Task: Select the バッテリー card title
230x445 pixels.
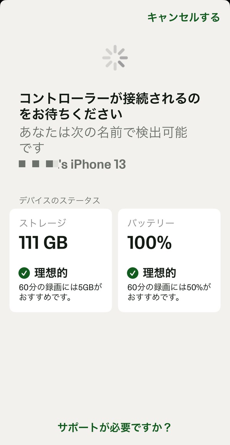Action: (151, 223)
